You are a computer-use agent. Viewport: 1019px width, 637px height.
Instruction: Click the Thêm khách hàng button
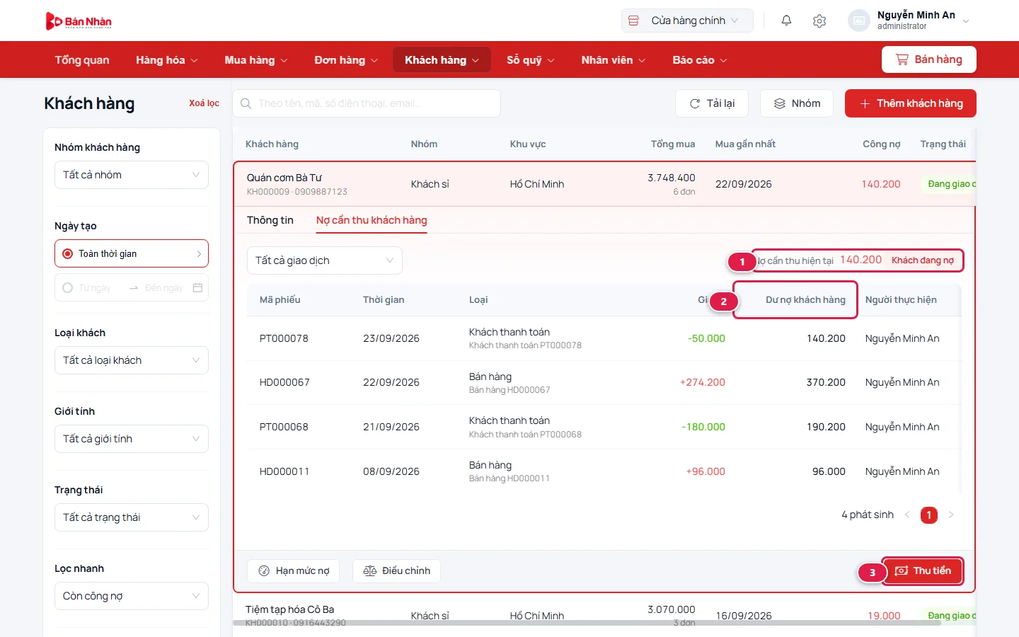pos(911,103)
